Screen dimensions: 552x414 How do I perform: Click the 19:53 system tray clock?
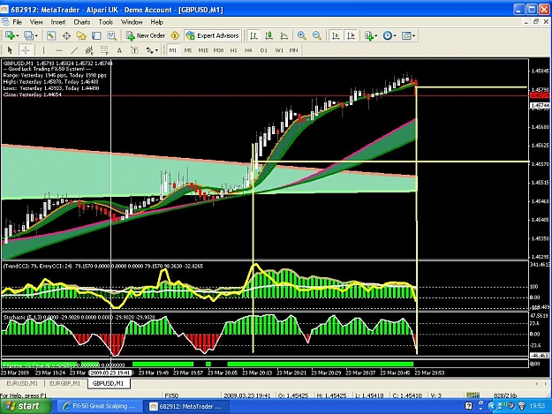coord(537,406)
